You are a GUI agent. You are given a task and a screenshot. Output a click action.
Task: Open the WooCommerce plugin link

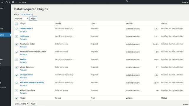26,75
